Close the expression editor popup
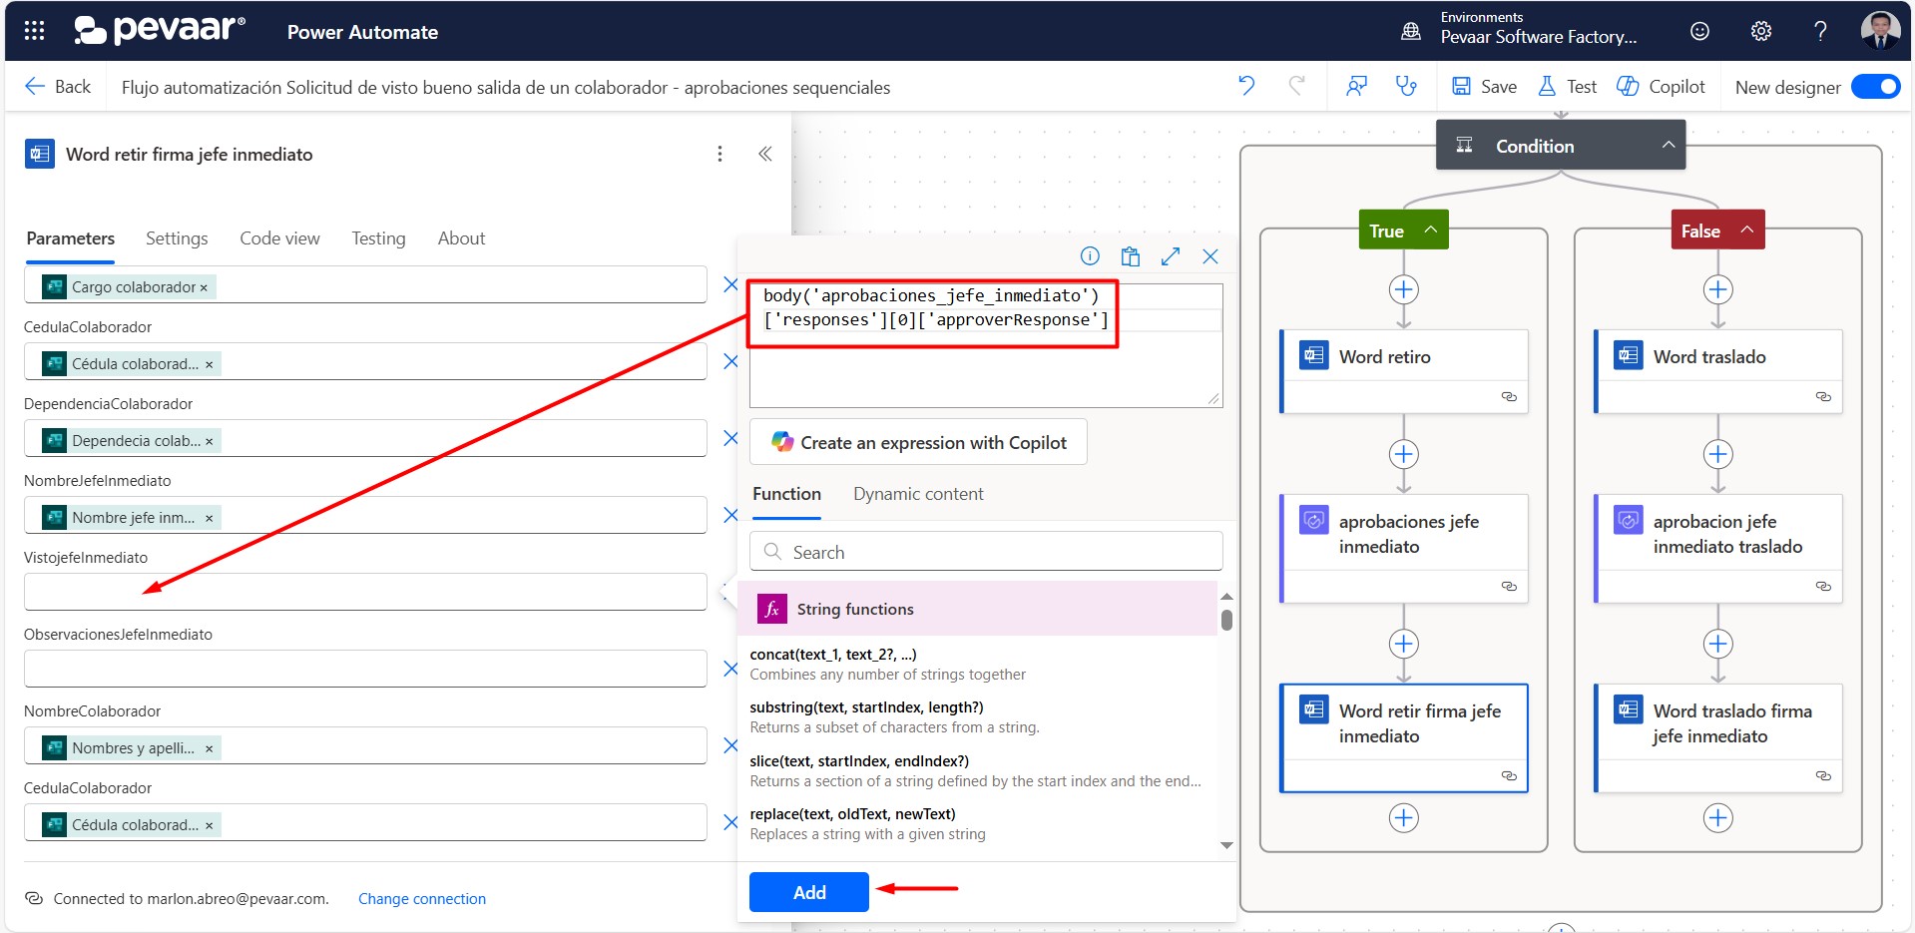The width and height of the screenshot is (1915, 933). pyautogui.click(x=1210, y=256)
